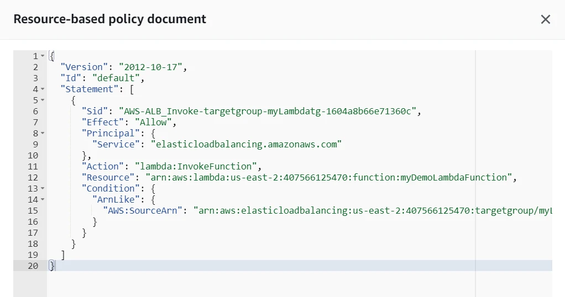
Task: Click the "Allow" effect value
Action: tap(152, 123)
